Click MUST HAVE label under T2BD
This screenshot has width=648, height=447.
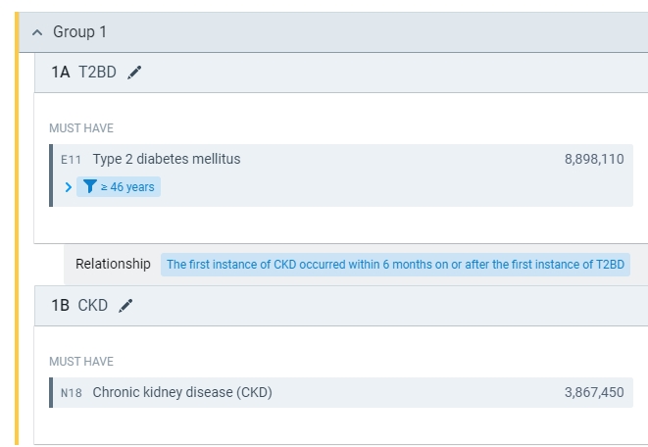[81, 128]
